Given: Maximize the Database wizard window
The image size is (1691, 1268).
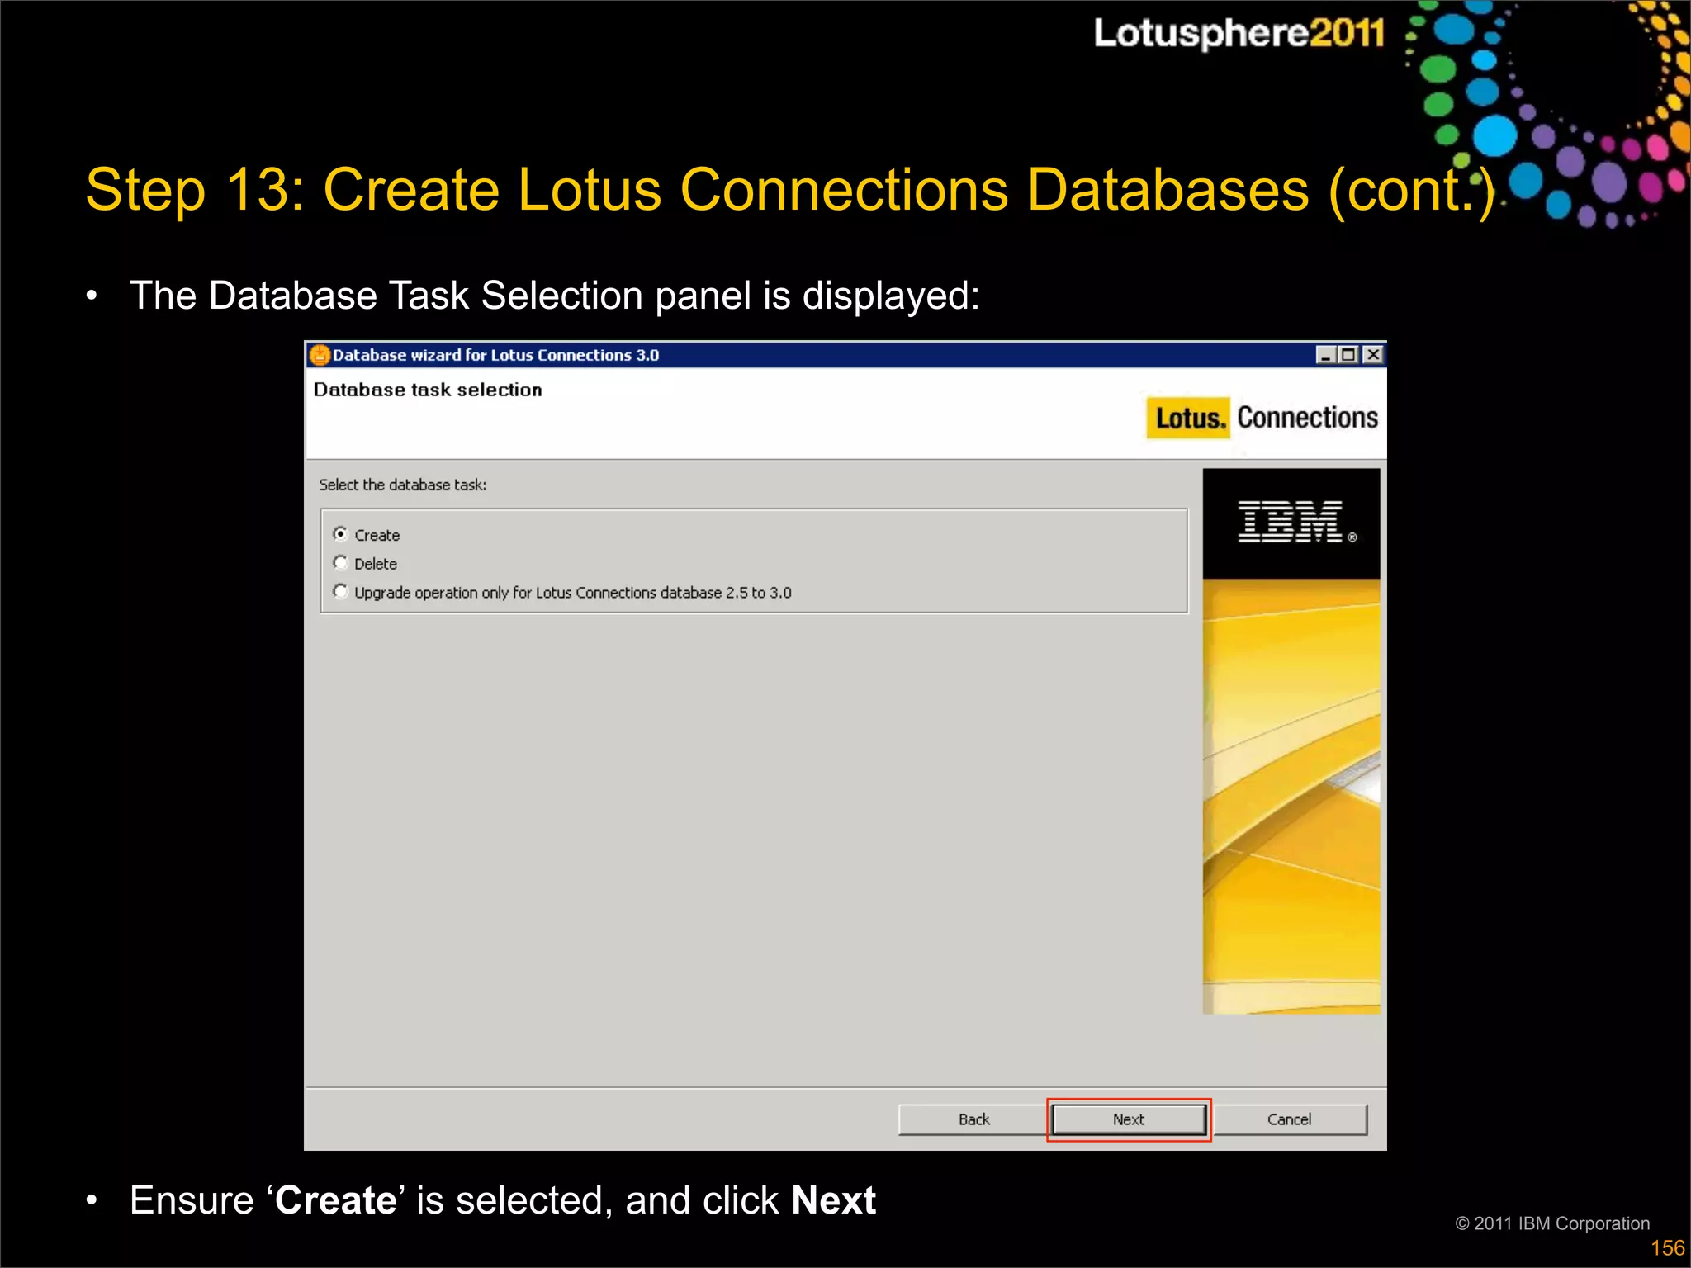Looking at the screenshot, I should click(x=1348, y=355).
